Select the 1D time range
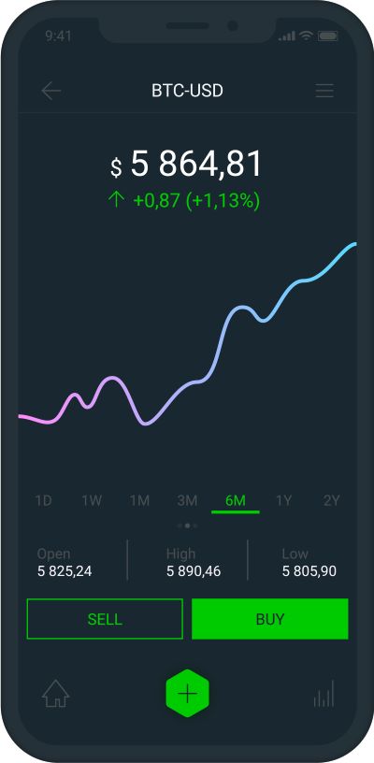The width and height of the screenshot is (374, 763). (43, 501)
